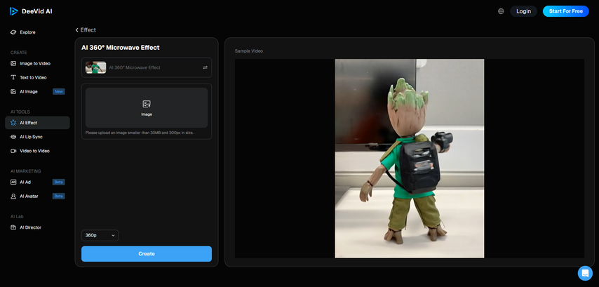
Task: Open the chat support bubble icon
Action: (585, 273)
